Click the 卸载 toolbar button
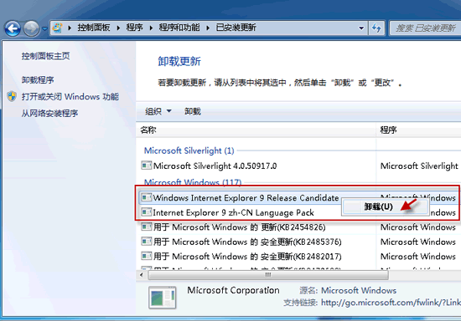The image size is (461, 321). pos(193,111)
